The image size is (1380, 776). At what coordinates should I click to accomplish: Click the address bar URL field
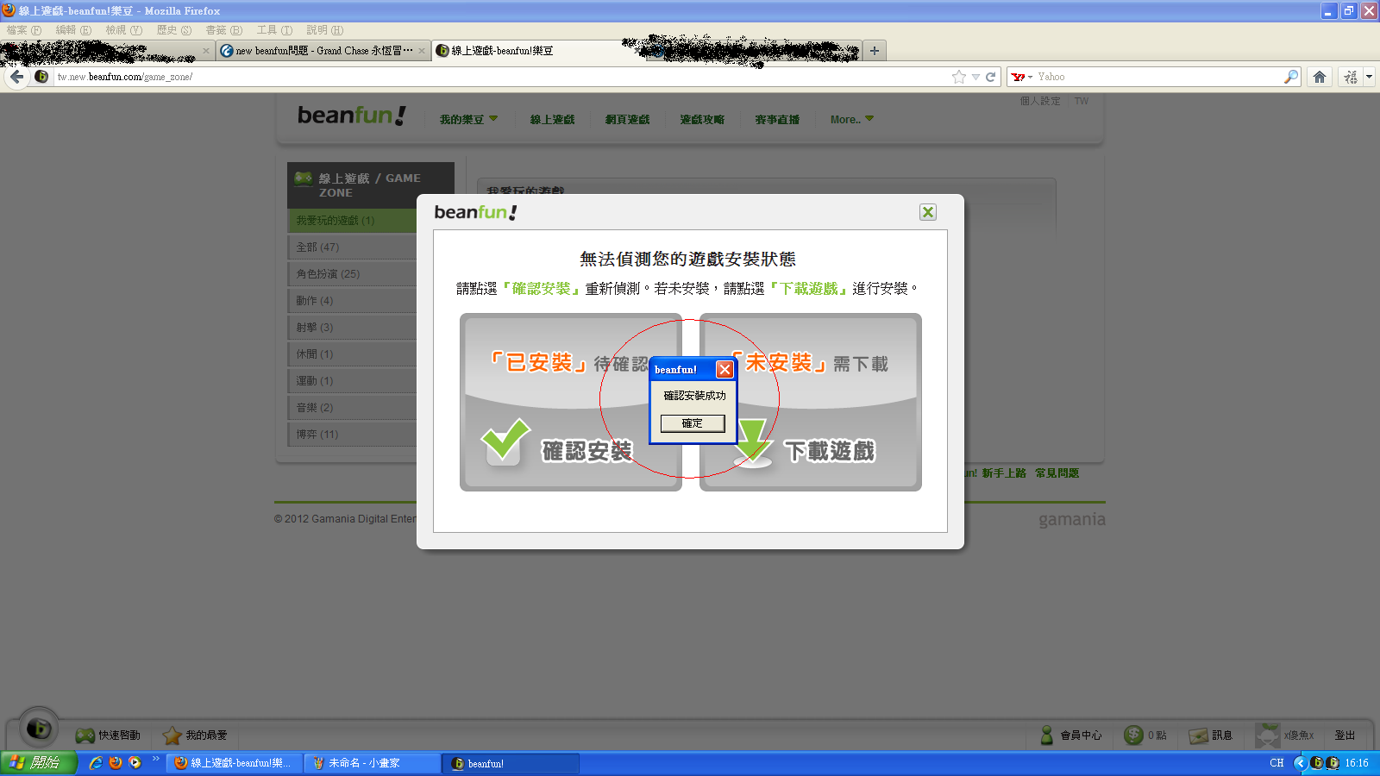pyautogui.click(x=500, y=77)
